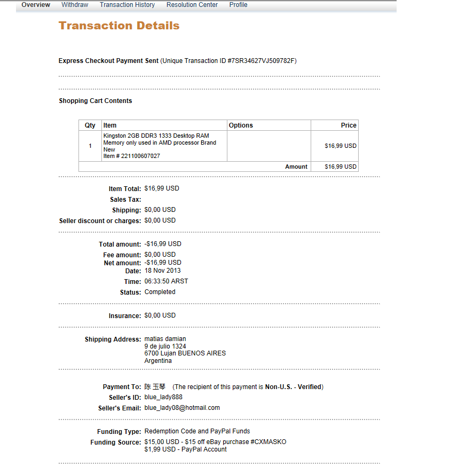Click the address line 9 de julio 1324
The image size is (466, 467).
pyautogui.click(x=165, y=346)
